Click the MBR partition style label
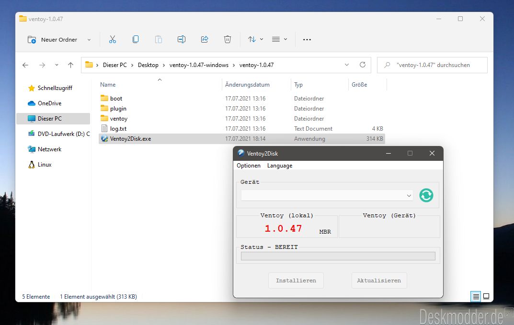This screenshot has width=514, height=325. click(325, 232)
